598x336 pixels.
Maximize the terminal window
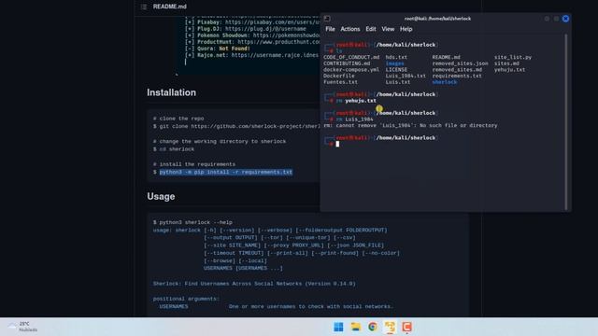click(557, 19)
